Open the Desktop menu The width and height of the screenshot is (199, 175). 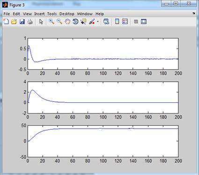(67, 14)
